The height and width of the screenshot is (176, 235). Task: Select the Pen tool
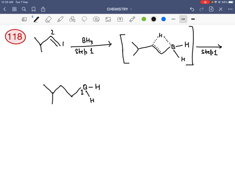click(36, 20)
